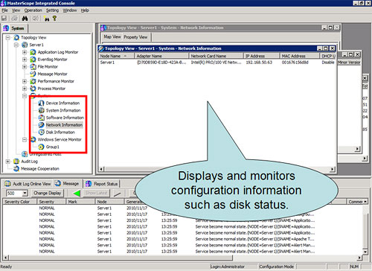Select Message Cooperation icon

coord(16,169)
